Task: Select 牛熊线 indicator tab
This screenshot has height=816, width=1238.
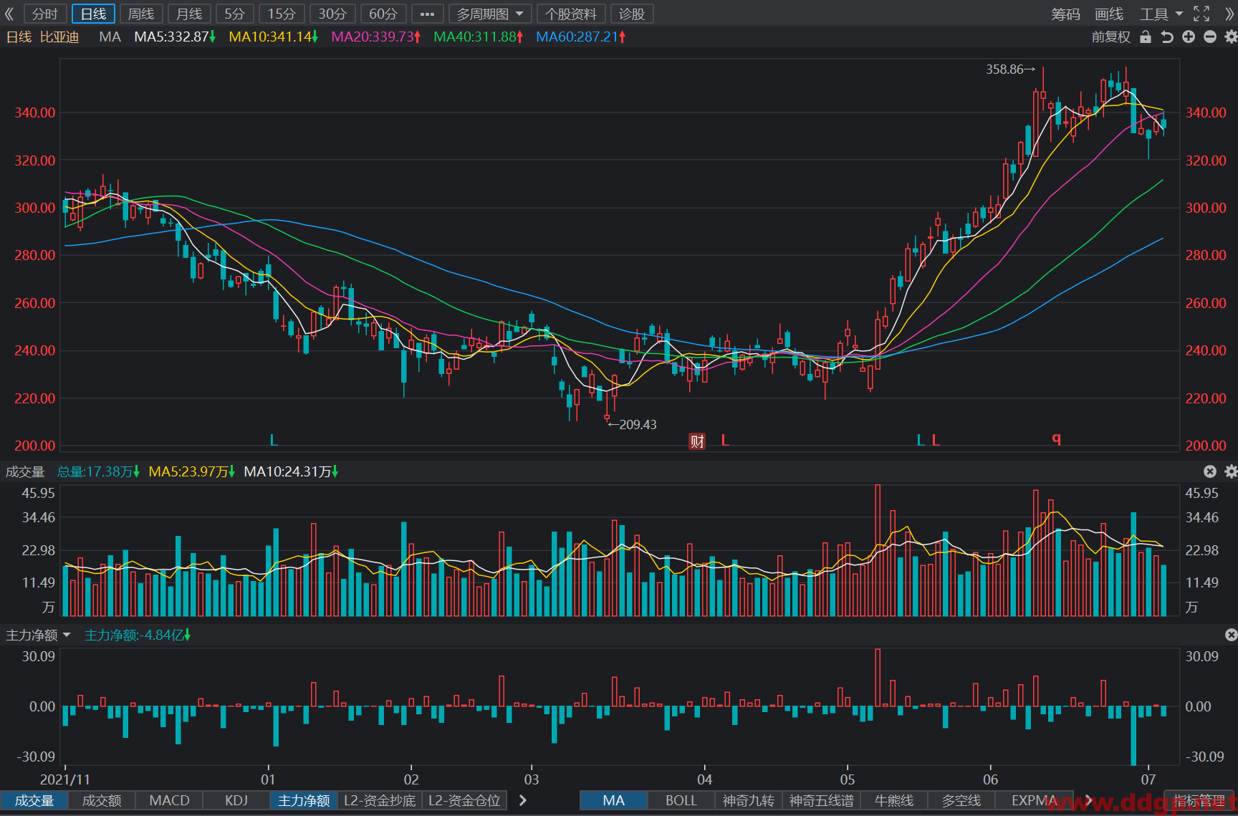Action: (x=894, y=800)
